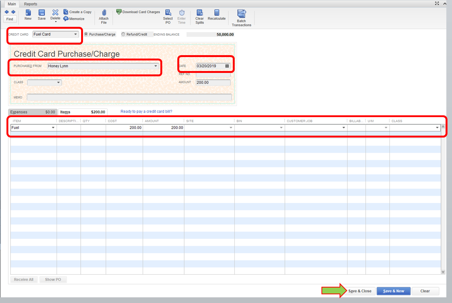Switch to the Items tab
This screenshot has height=303, width=452.
point(83,112)
